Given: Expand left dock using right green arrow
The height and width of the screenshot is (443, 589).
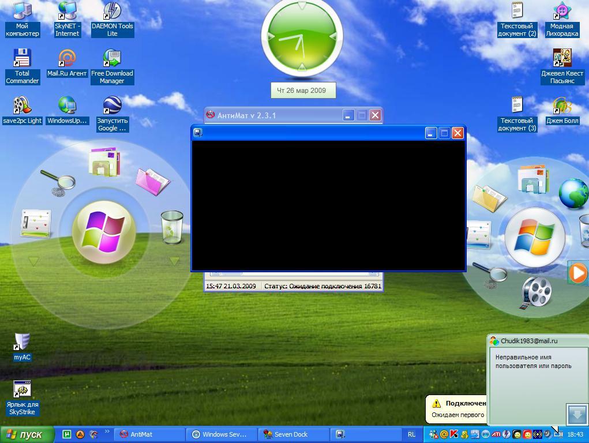Looking at the screenshot, I should click(x=174, y=261).
